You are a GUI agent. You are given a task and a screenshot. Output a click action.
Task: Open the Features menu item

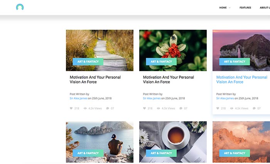(x=245, y=8)
